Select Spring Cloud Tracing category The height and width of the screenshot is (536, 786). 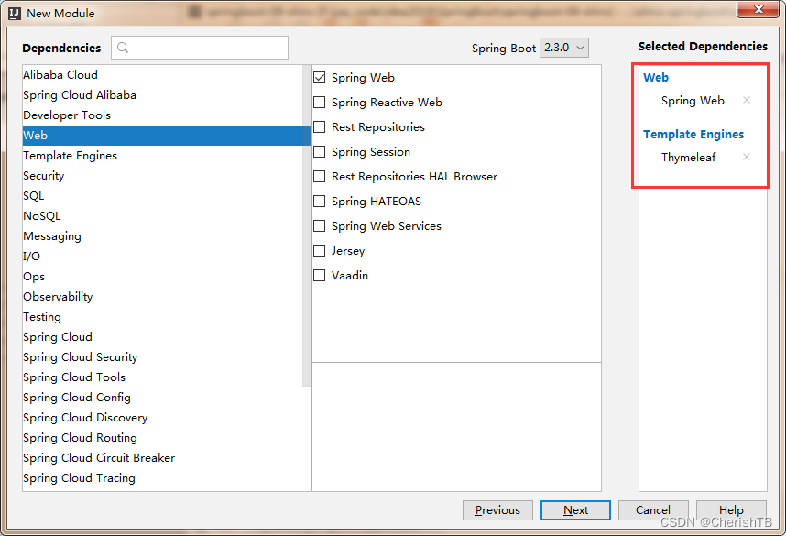point(162,478)
